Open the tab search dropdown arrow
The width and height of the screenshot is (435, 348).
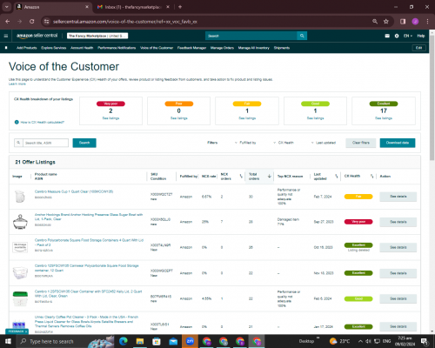(x=7, y=7)
